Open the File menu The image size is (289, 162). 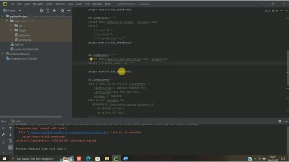(12, 4)
